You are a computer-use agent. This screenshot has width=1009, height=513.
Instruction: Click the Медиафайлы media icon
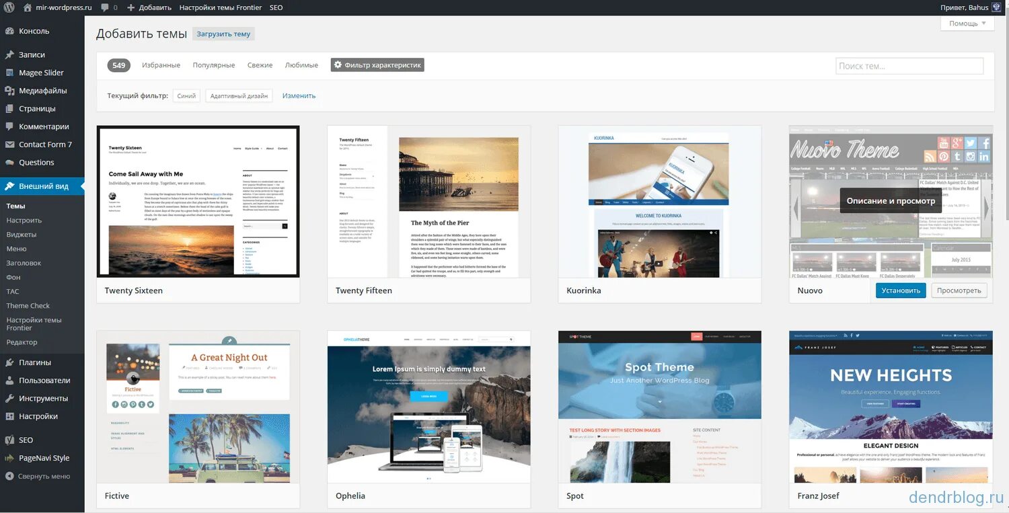click(x=9, y=91)
